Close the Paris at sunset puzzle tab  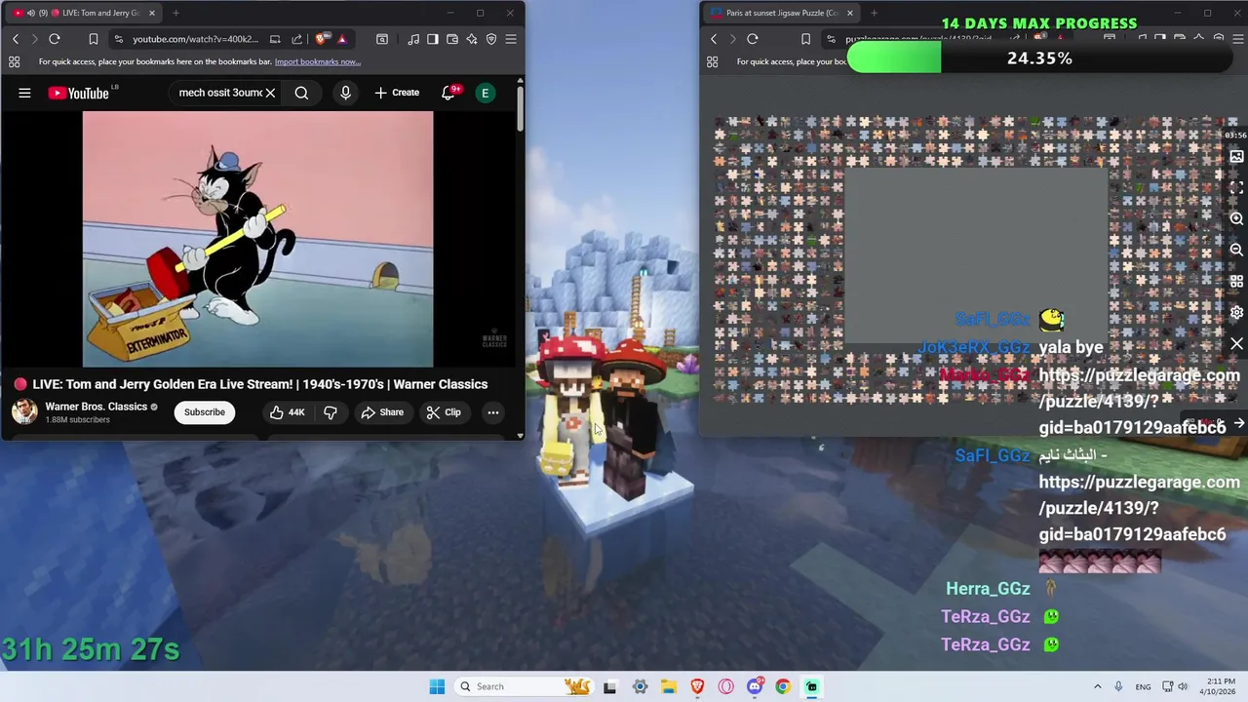[849, 13]
